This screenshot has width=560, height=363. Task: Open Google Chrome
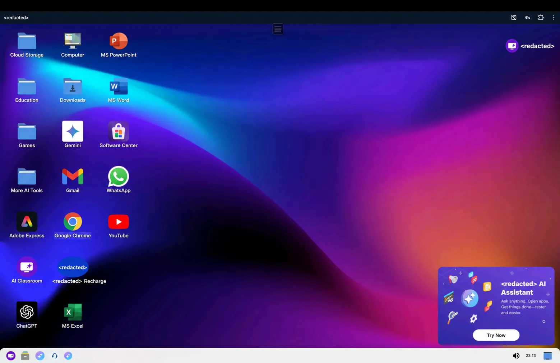[73, 226]
